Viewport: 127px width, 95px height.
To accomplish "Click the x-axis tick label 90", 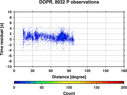I will [x=69, y=71].
